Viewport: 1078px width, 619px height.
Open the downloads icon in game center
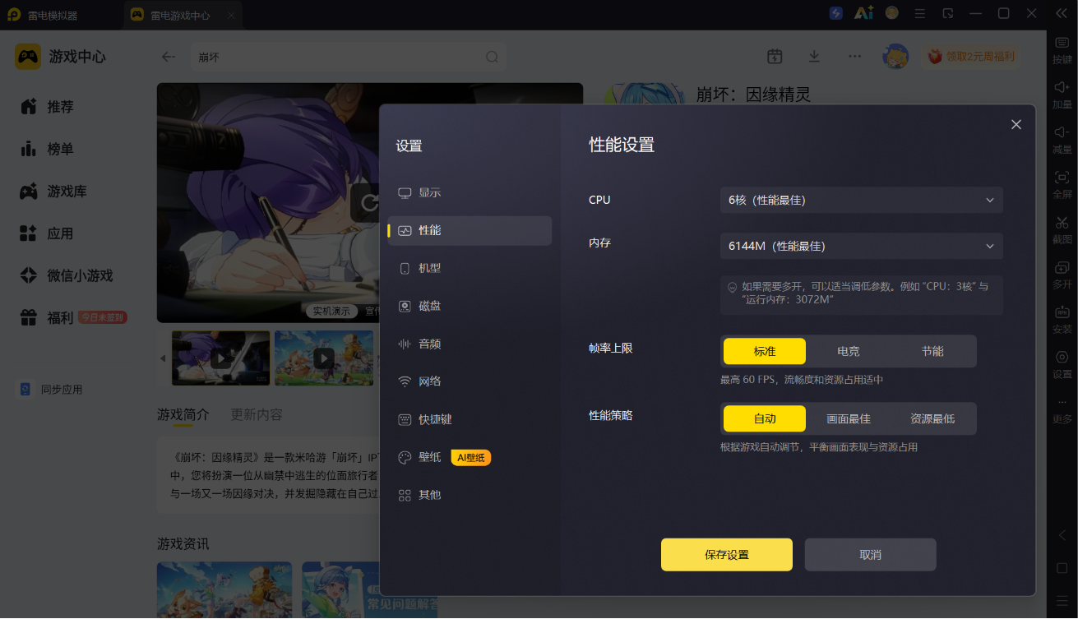point(814,56)
